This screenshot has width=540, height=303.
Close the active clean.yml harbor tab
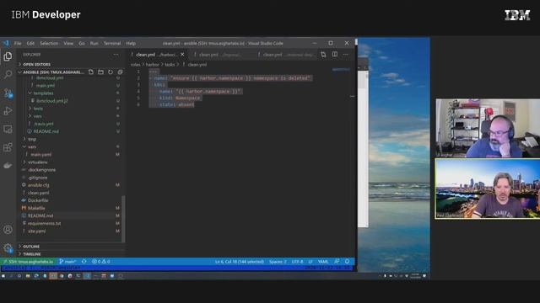coord(182,55)
